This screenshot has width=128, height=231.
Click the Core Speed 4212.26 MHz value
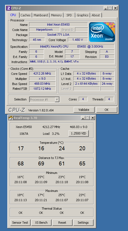point(42,73)
